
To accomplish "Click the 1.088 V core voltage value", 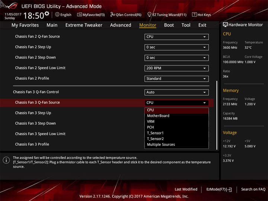I will click(x=250, y=62).
